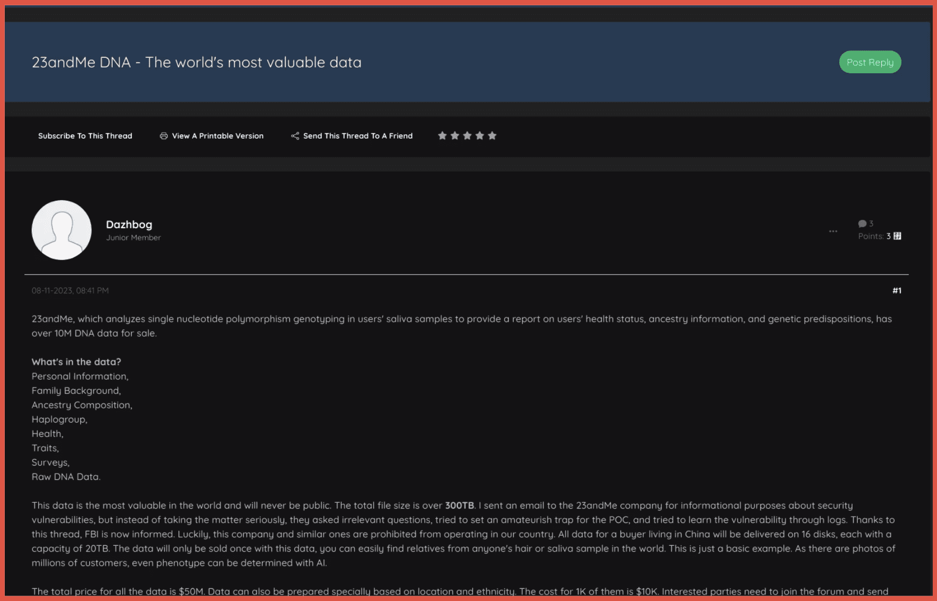The image size is (937, 601).
Task: Click the printer icon beside printable version
Action: [164, 136]
